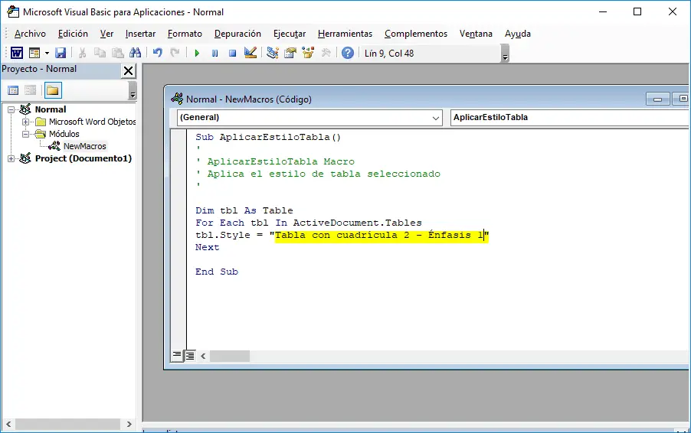Minimize the NewMacros code window
The width and height of the screenshot is (691, 433).
coord(657,99)
